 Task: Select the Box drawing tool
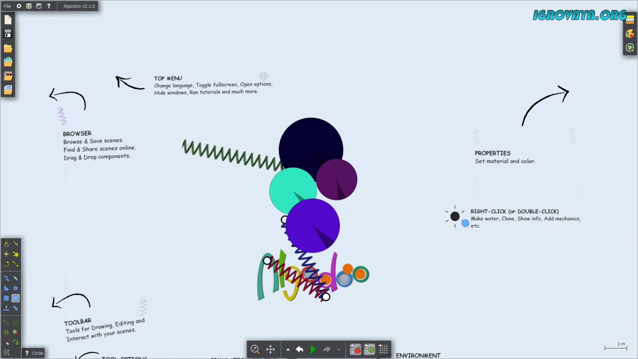(6, 298)
